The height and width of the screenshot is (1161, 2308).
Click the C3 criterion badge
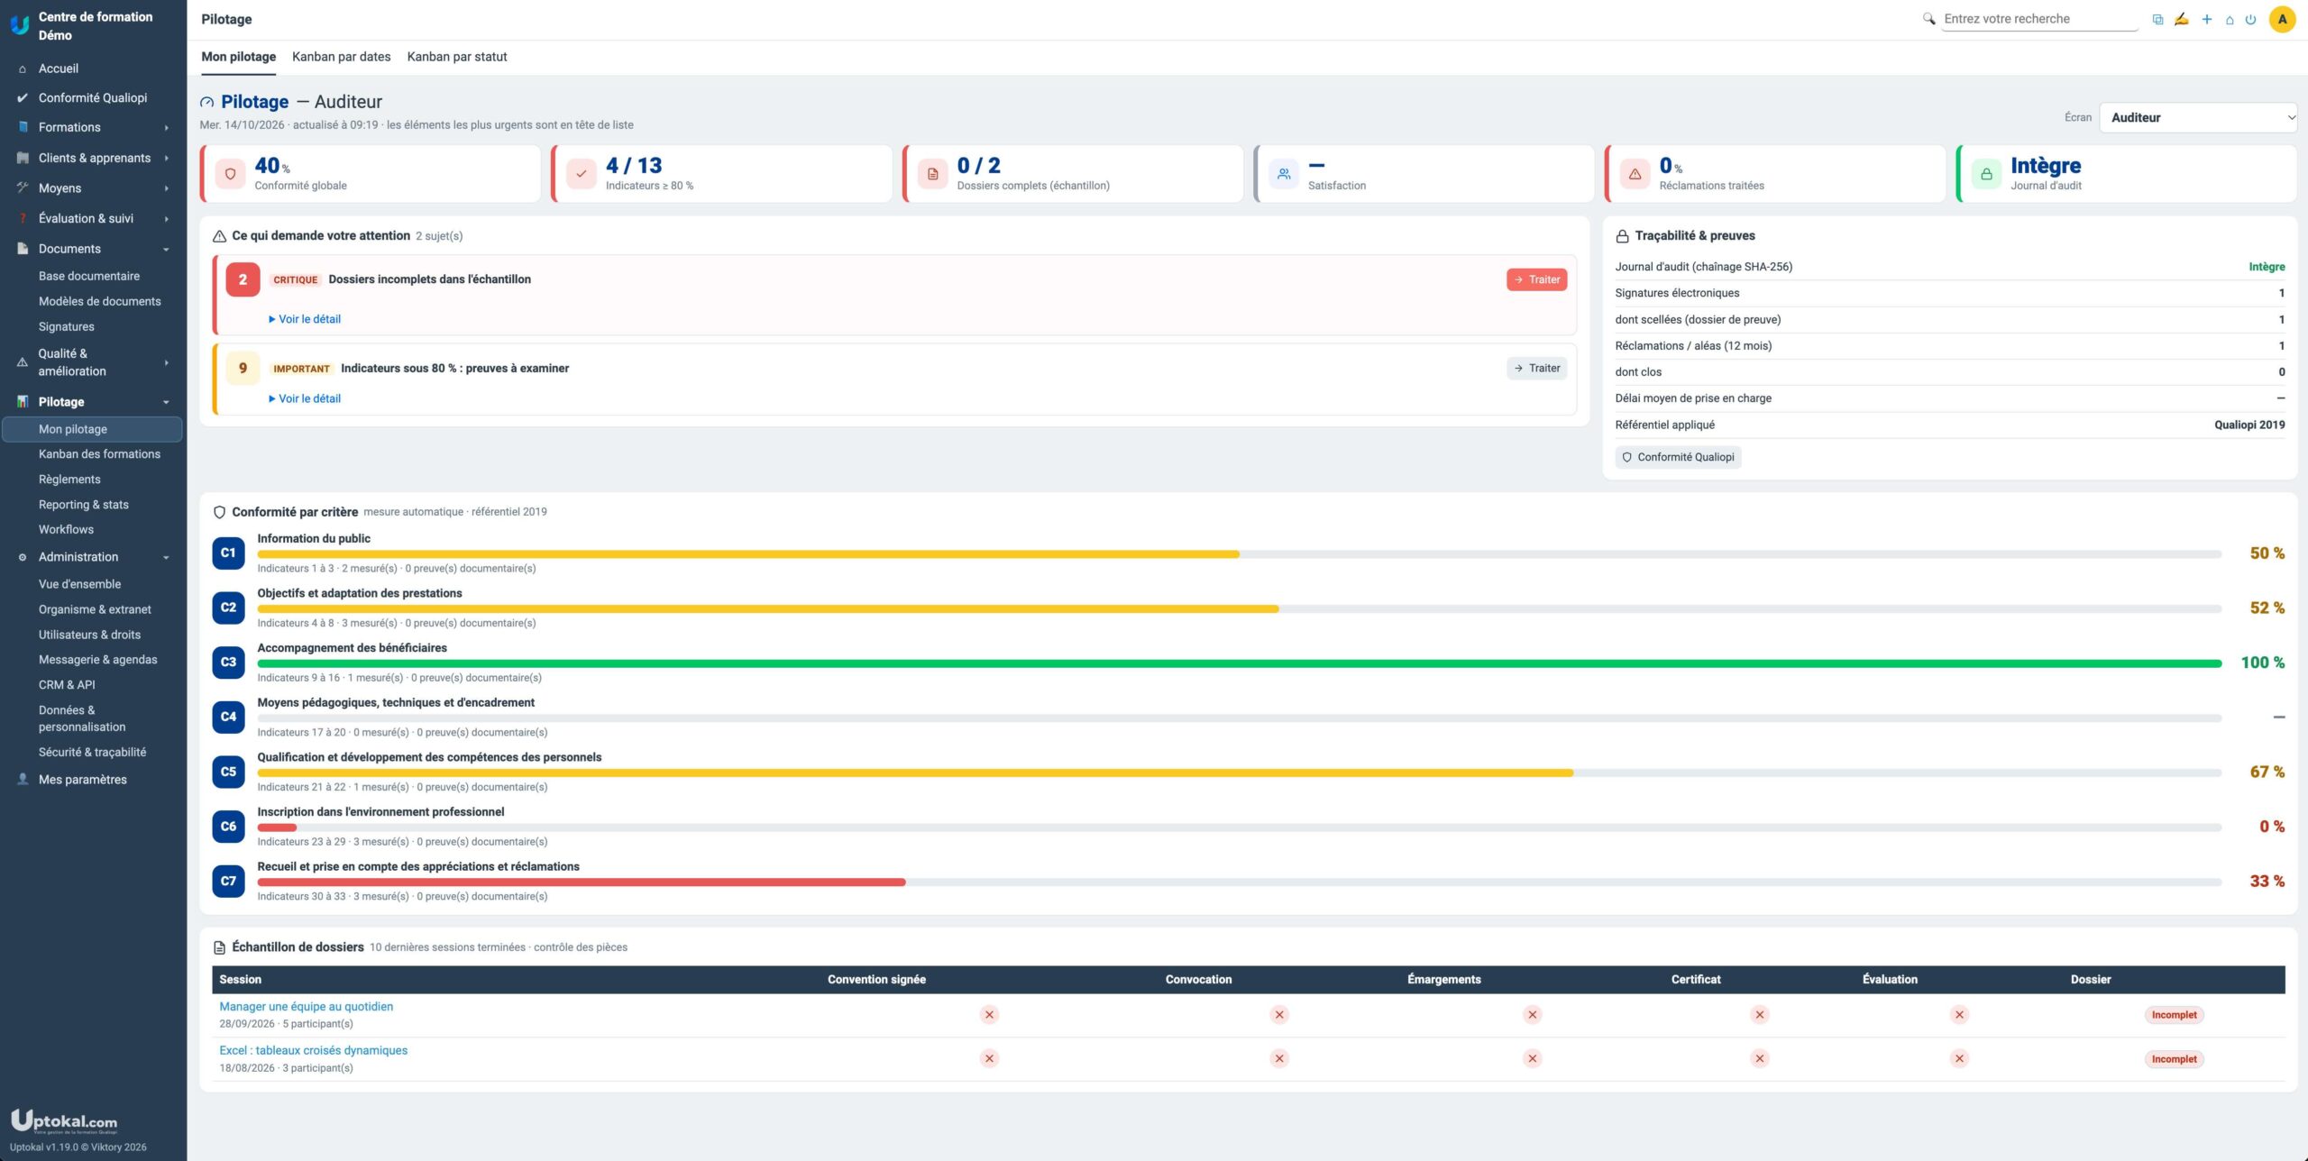click(x=228, y=662)
